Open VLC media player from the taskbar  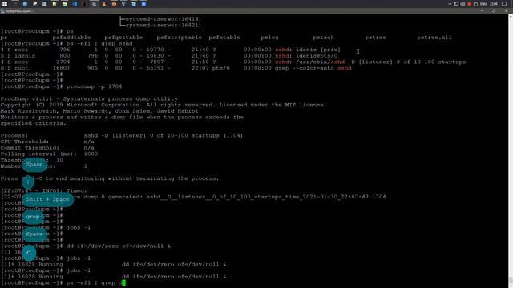click(104, 4)
